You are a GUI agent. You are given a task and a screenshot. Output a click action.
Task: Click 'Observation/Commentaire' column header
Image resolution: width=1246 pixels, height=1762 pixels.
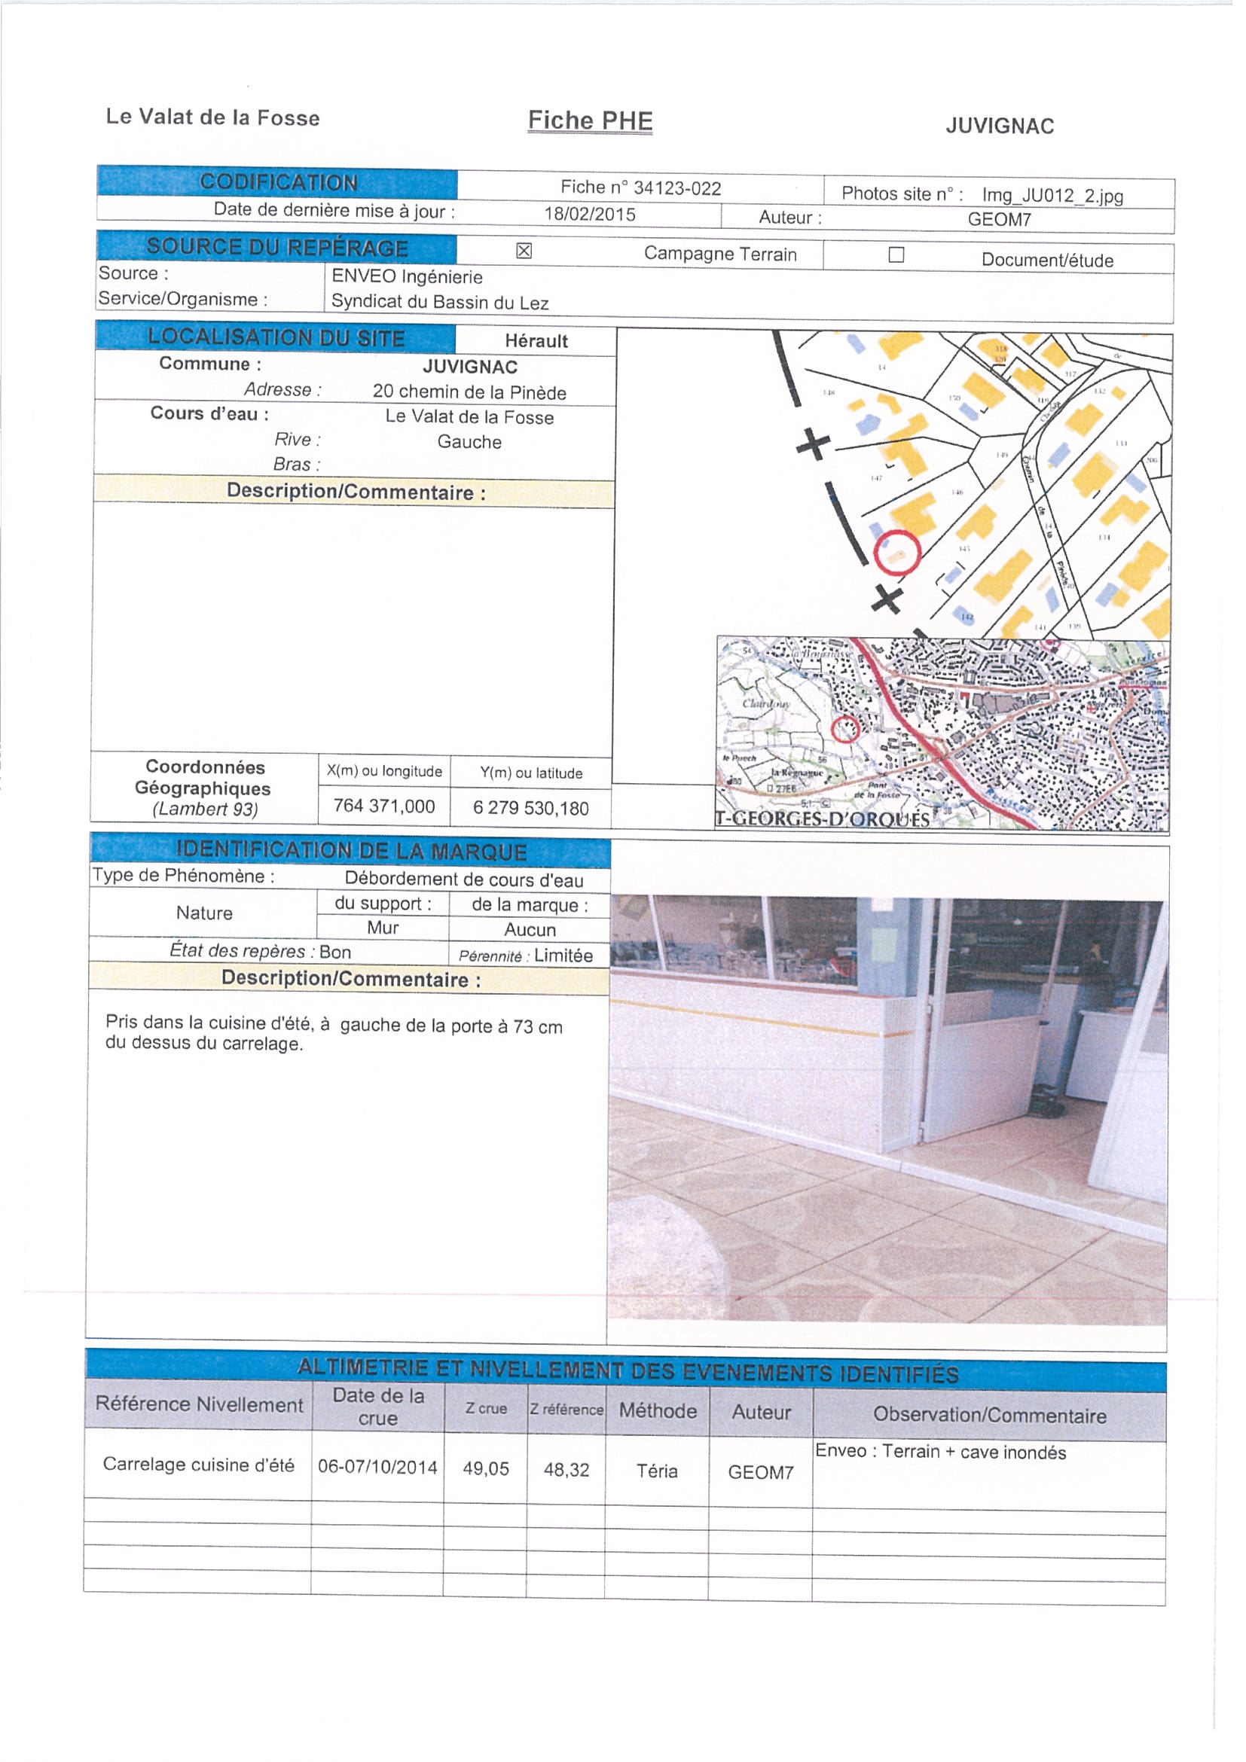pos(990,1415)
